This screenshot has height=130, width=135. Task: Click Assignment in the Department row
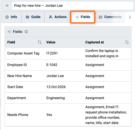point(95,98)
